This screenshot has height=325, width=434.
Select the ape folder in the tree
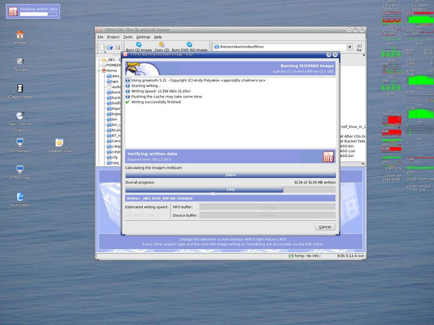point(113,82)
